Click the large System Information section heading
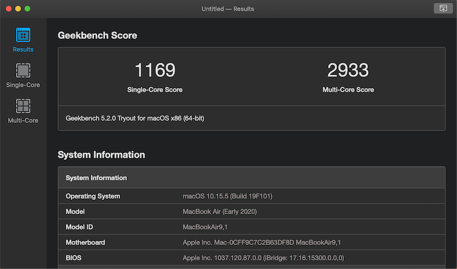 point(102,155)
